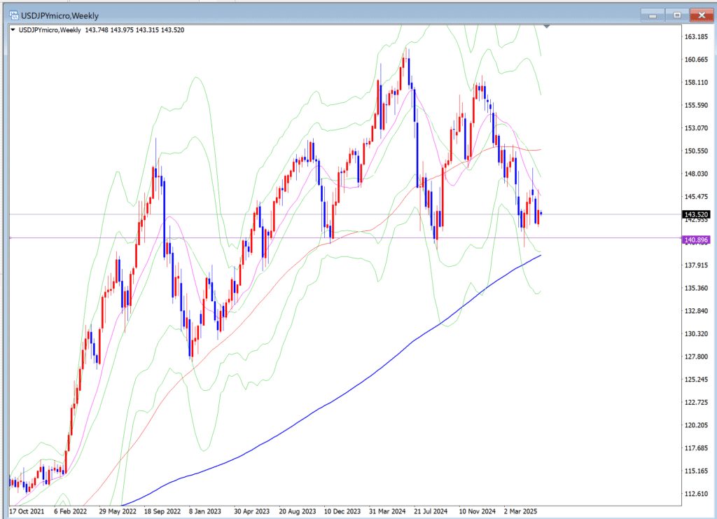Maximize the USDJPYmicro chart window

[x=677, y=15]
